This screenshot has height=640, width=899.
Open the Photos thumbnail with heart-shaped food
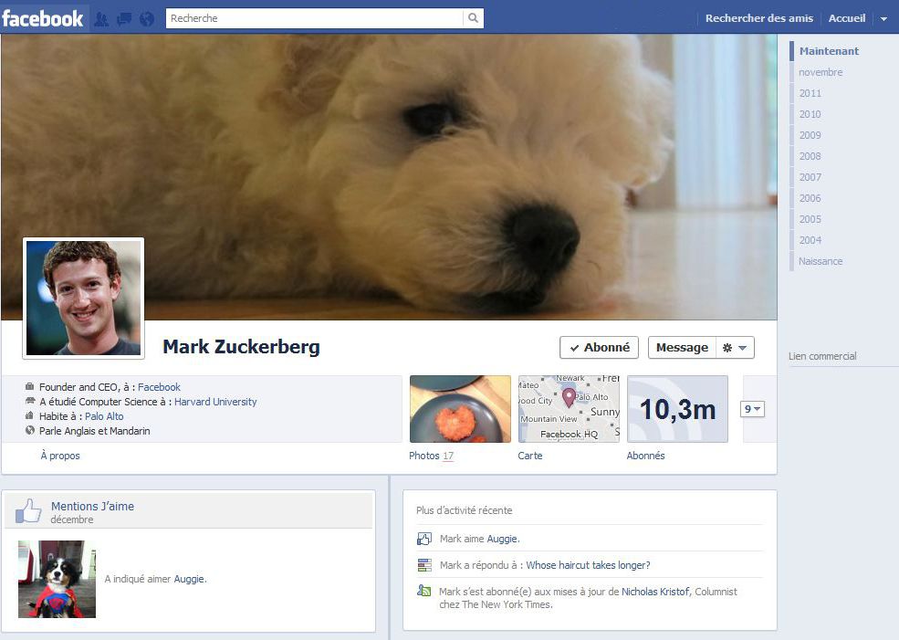460,409
